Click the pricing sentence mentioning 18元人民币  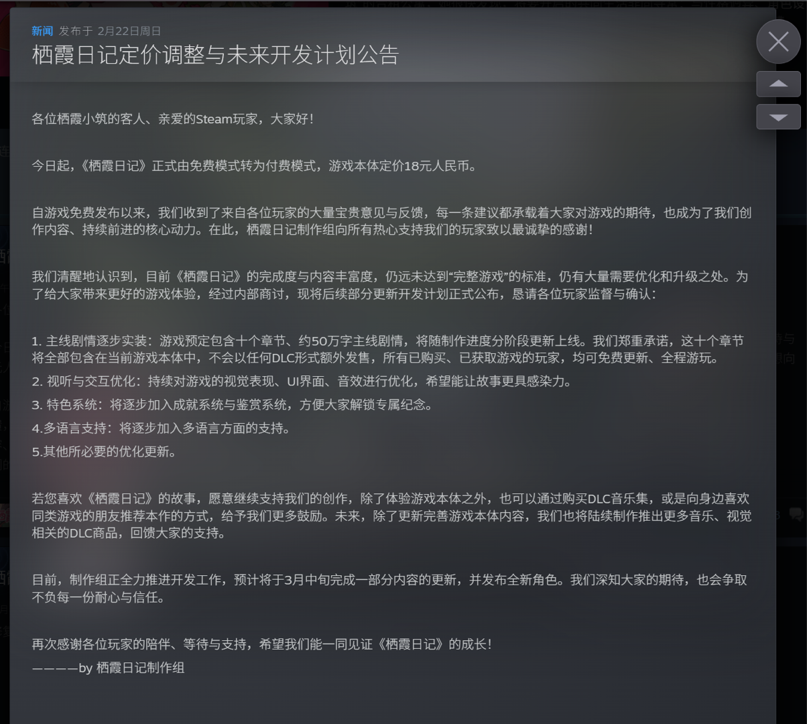click(x=255, y=166)
